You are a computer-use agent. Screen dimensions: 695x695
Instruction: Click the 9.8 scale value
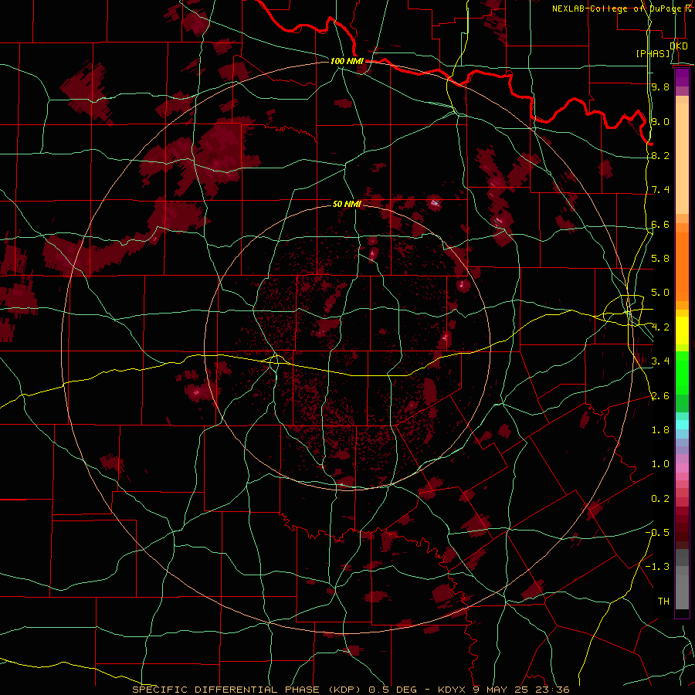pos(660,86)
